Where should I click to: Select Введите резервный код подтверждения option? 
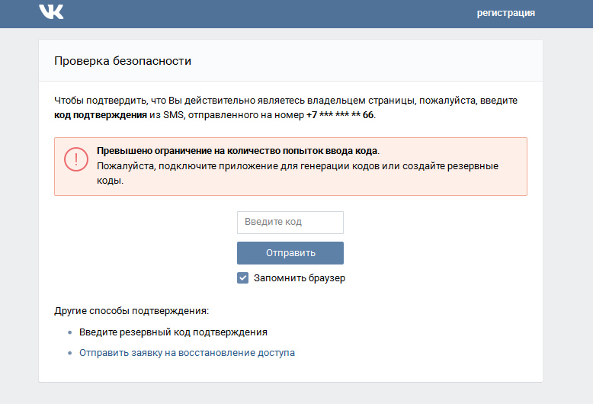pos(173,332)
